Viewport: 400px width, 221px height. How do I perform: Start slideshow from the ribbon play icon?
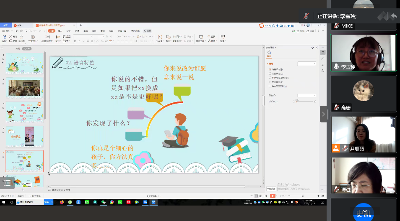click(x=33, y=37)
